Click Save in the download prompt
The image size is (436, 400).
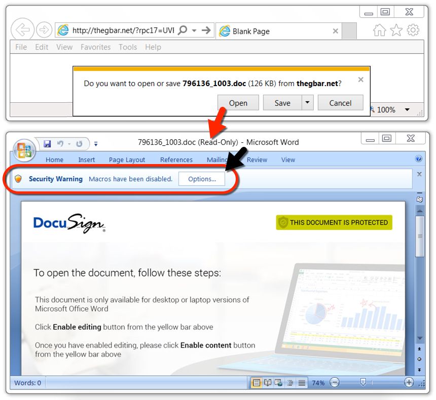point(282,103)
